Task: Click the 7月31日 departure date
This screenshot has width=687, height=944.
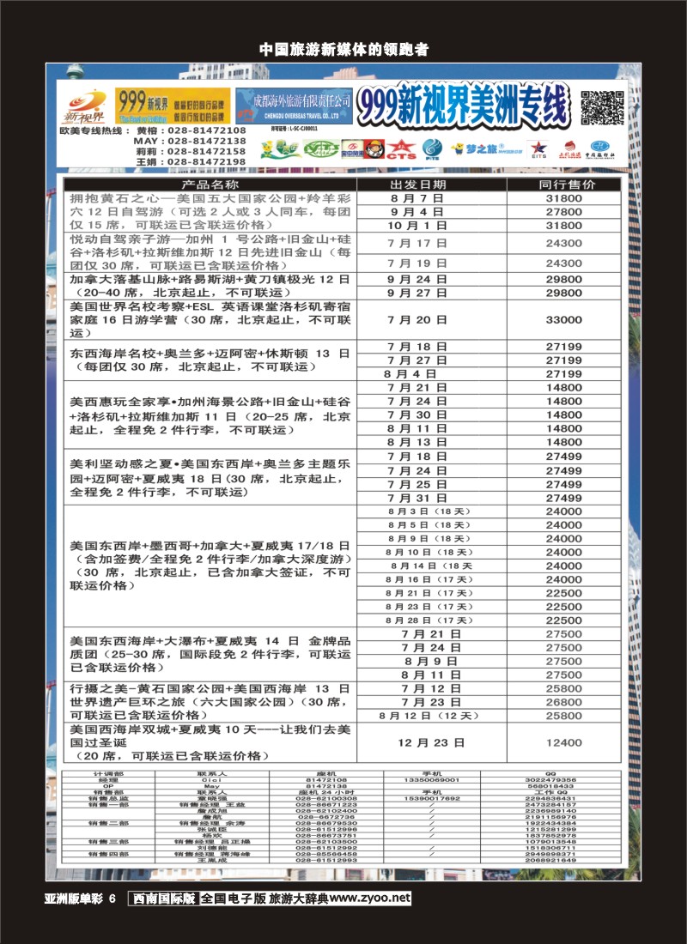Action: click(417, 498)
